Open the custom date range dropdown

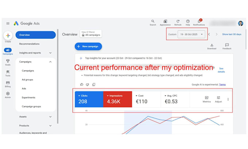[x=191, y=34]
